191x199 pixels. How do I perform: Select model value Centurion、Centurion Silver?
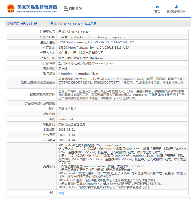pos(78,74)
